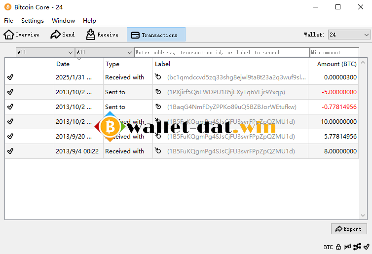Image resolution: width=372 pixels, height=254 pixels.
Task: Expand the Wallet selector showing 24
Action: [x=349, y=35]
